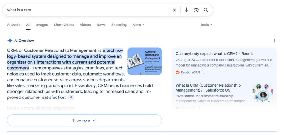This screenshot has width=284, height=135.
Task: Click the 'Reddit · r/CRM' source text
Action: click(x=191, y=72)
